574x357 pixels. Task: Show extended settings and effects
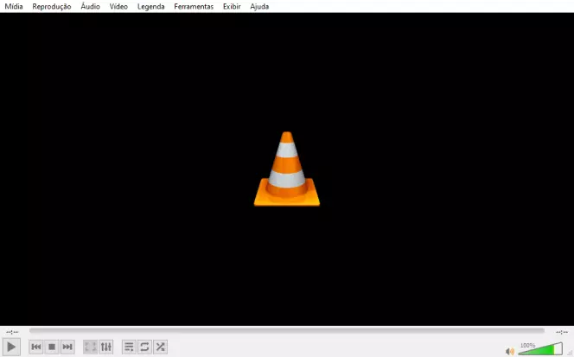pyautogui.click(x=106, y=347)
